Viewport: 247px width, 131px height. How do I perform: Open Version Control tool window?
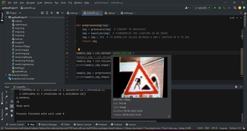(15, 125)
